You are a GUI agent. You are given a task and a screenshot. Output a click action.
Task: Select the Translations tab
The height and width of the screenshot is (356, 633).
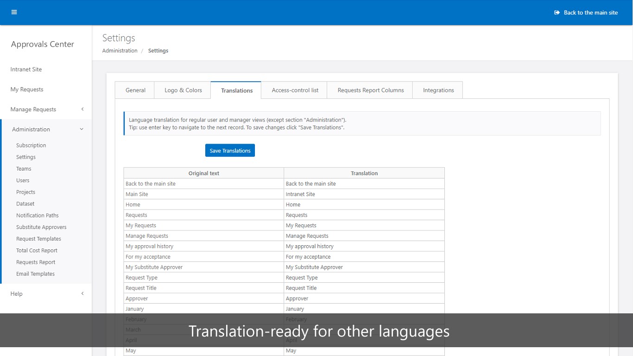click(236, 90)
